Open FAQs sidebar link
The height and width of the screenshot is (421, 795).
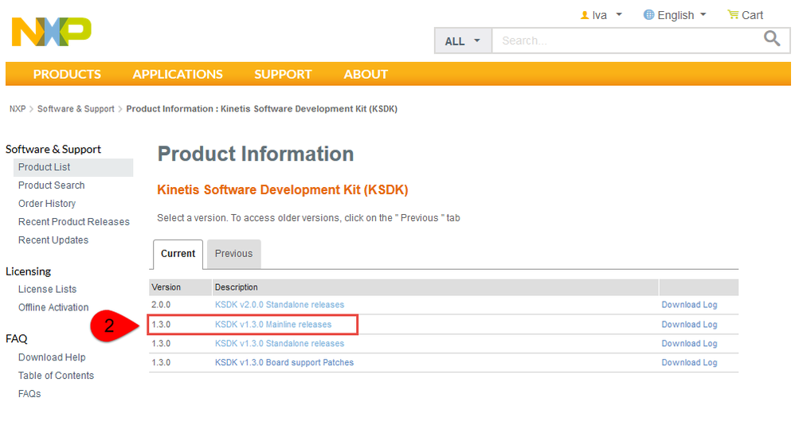(29, 394)
